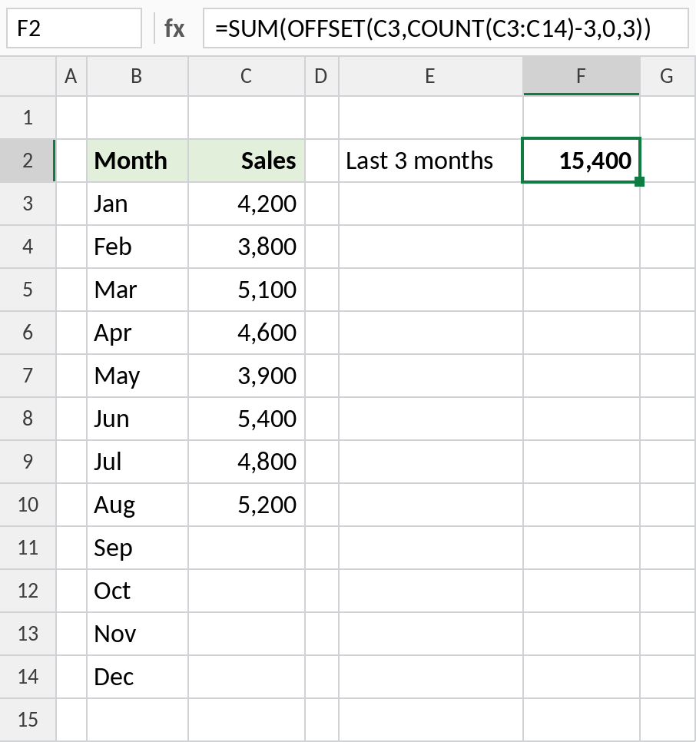Select row 8 header
Image resolution: width=696 pixels, height=742 pixels.
(28, 419)
